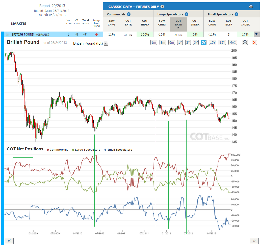This screenshot has width=261, height=245.
Task: Select the 15Y time range
Action: tap(222, 42)
